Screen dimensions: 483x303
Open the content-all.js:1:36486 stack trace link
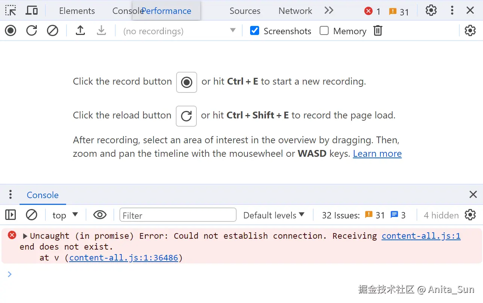tap(124, 258)
